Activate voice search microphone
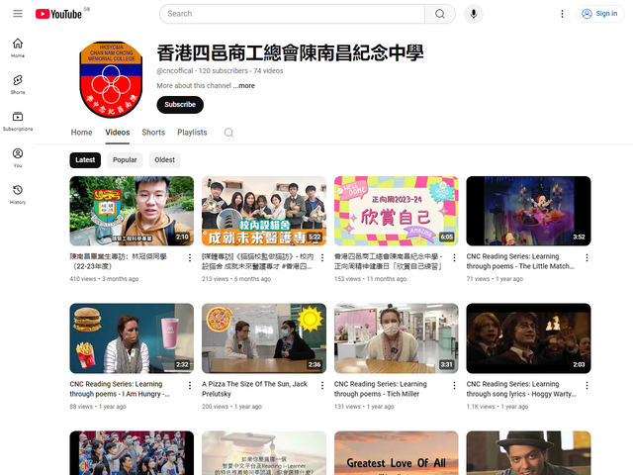Screen dimensions: 633x475 coord(474,14)
